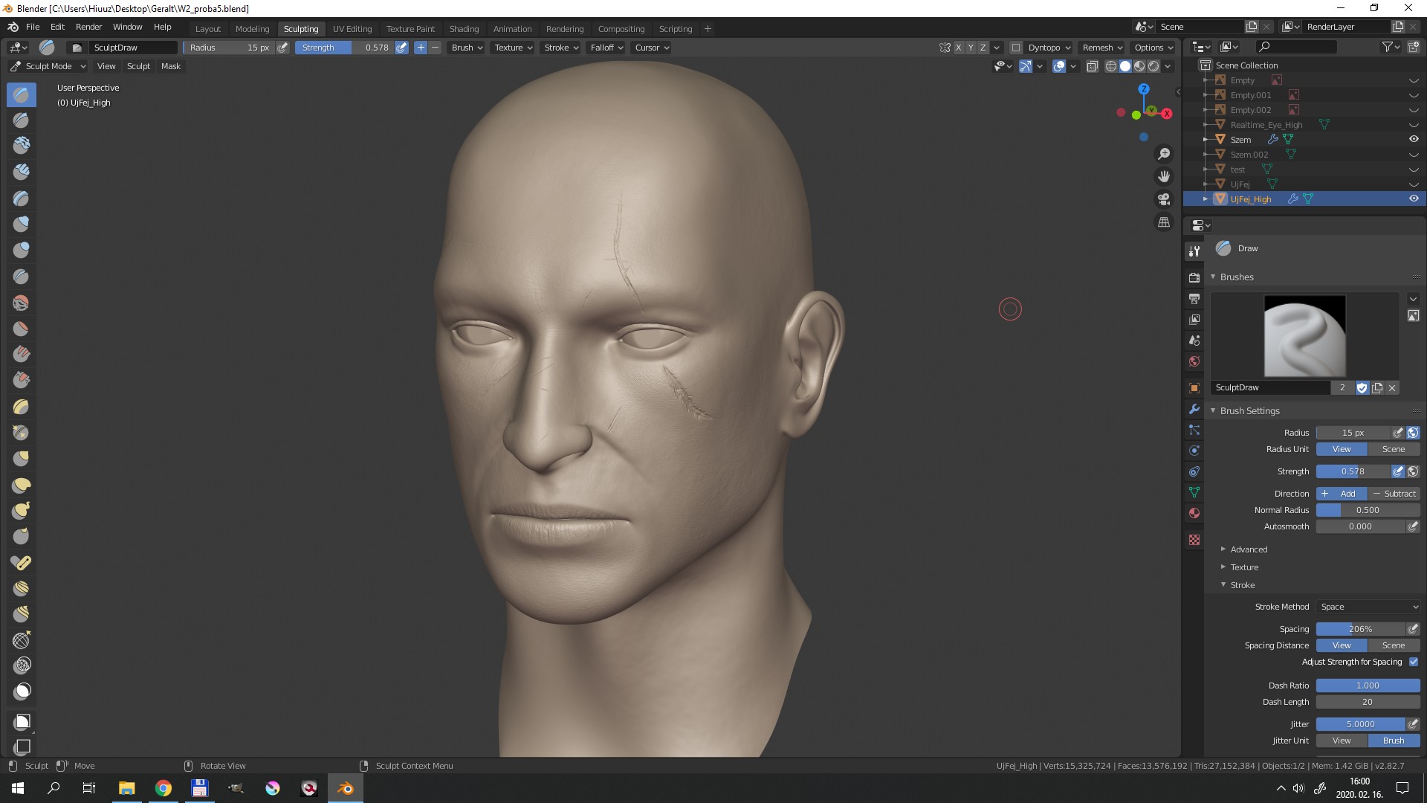Open the Object Data mesh properties tab
Image resolution: width=1427 pixels, height=803 pixels.
(1194, 492)
